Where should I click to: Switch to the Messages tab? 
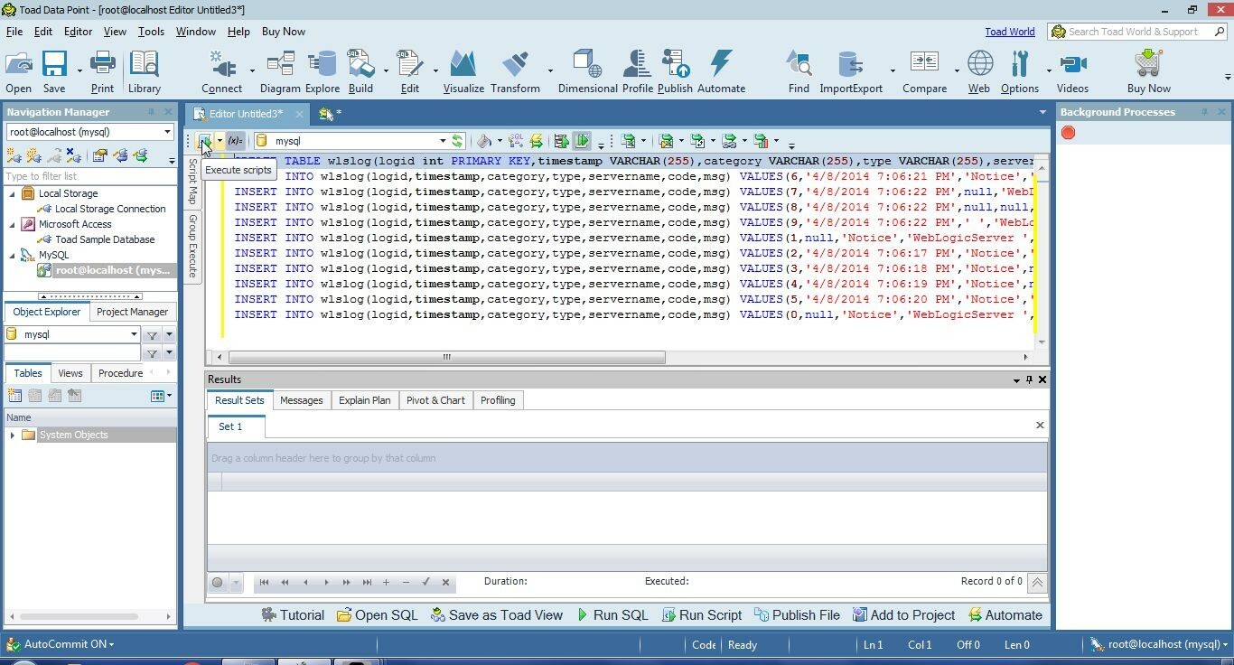click(x=301, y=400)
